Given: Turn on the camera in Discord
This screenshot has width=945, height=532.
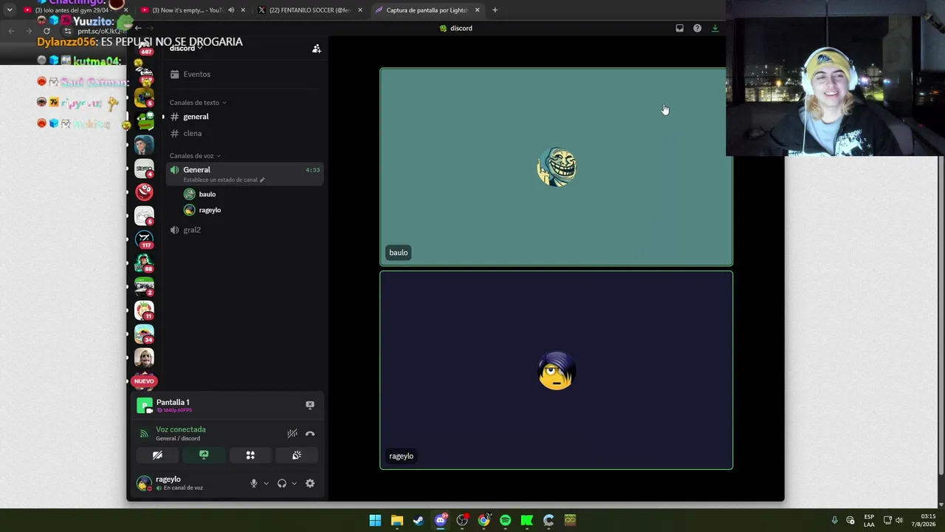Looking at the screenshot, I should 157,455.
